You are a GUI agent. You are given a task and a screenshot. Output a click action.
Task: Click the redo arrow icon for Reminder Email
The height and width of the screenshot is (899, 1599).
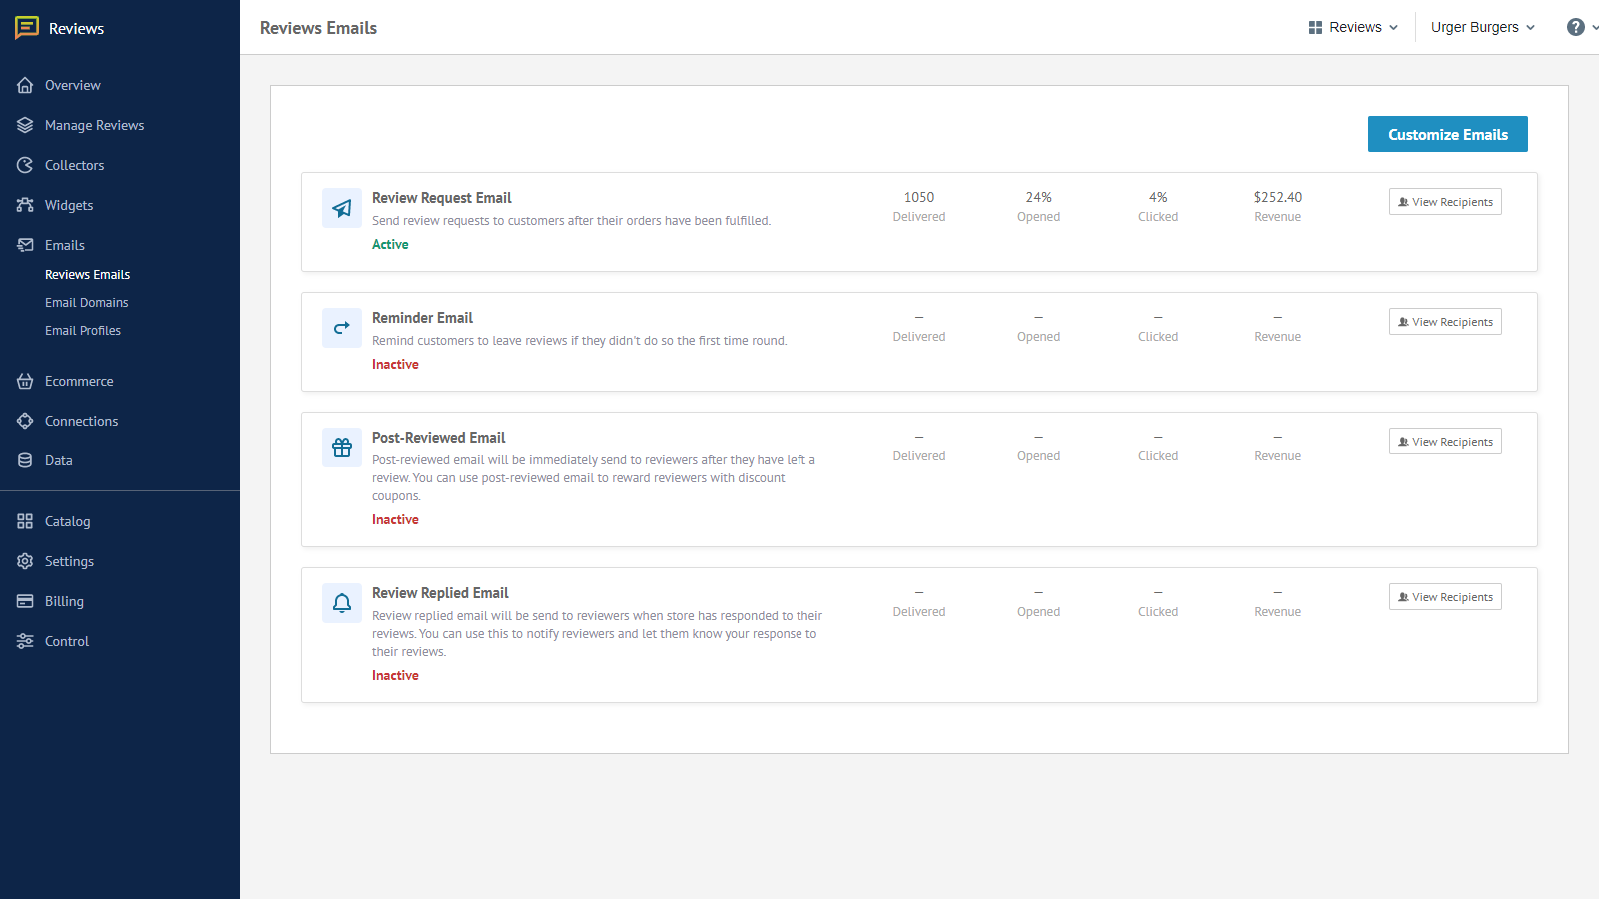(x=342, y=328)
